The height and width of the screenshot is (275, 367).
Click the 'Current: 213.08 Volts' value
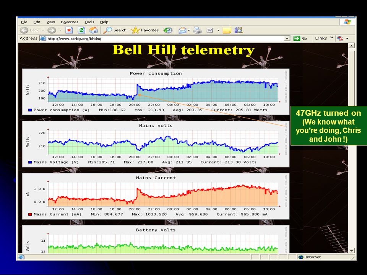[229, 162]
